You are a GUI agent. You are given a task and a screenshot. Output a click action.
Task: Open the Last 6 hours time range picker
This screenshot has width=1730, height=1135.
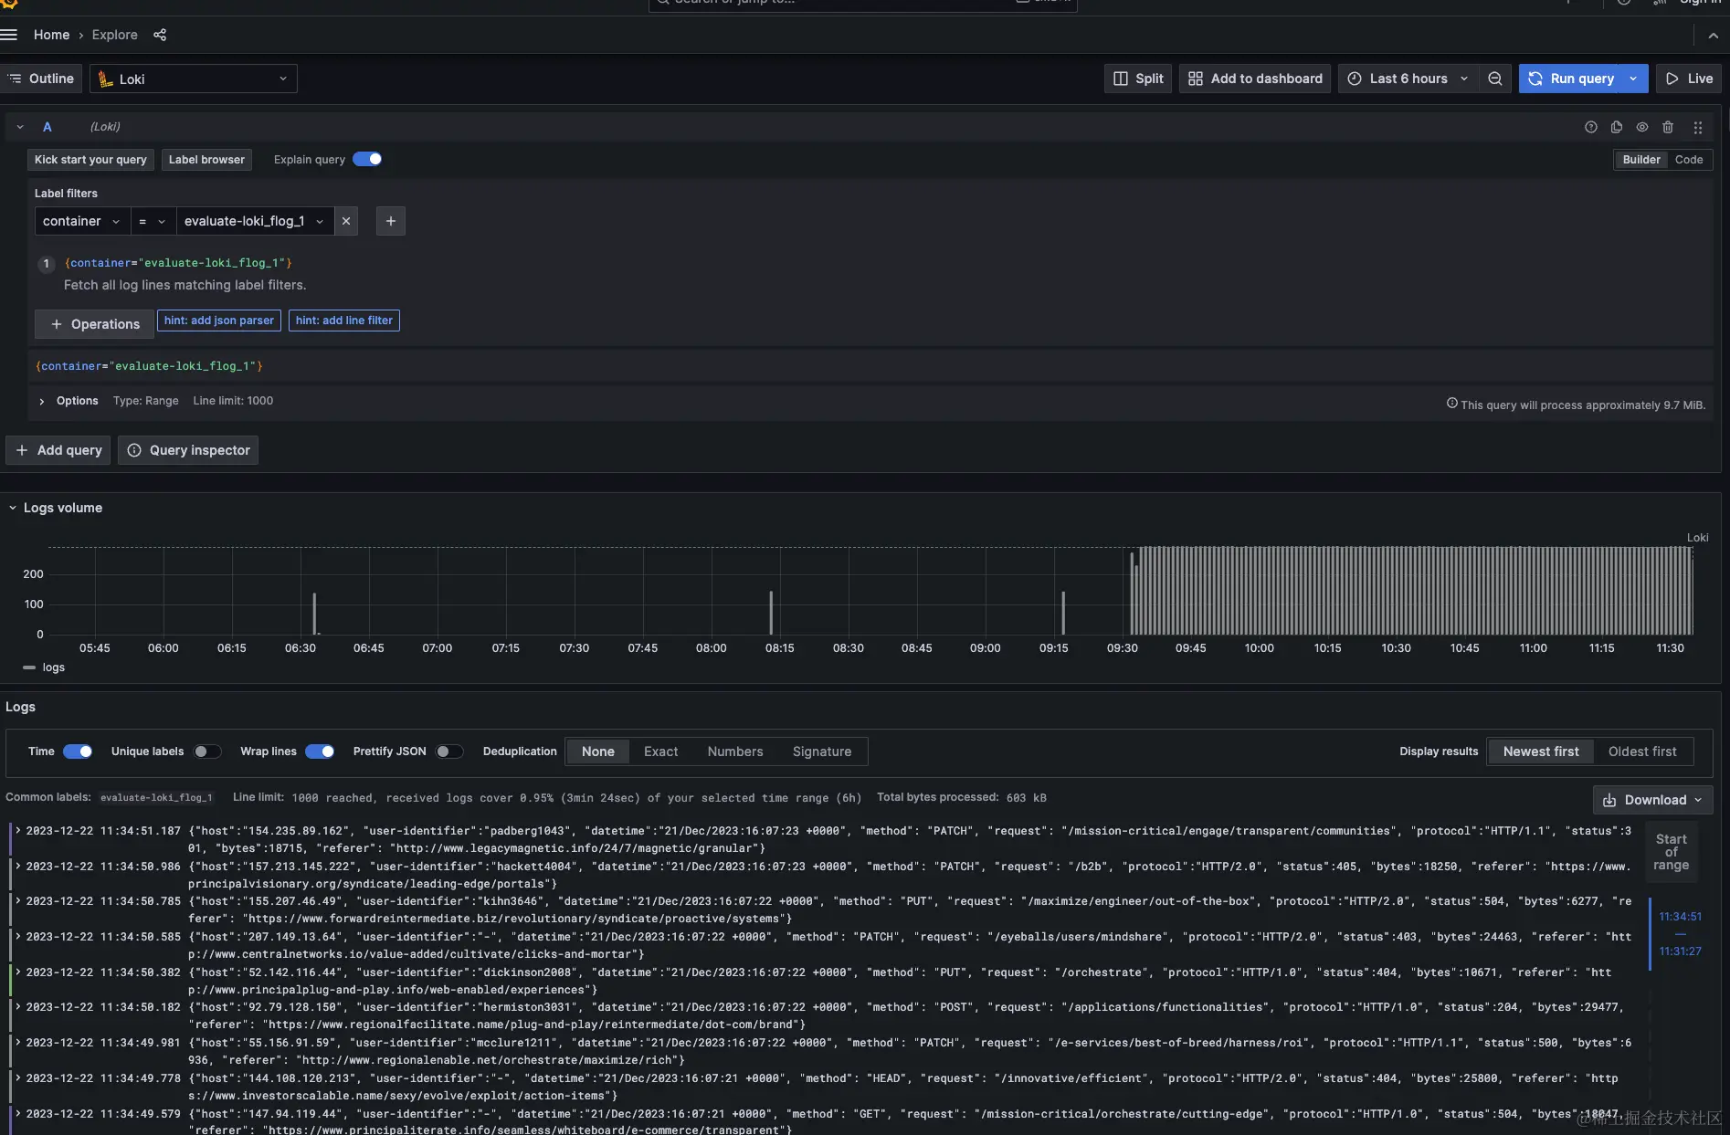[1408, 79]
